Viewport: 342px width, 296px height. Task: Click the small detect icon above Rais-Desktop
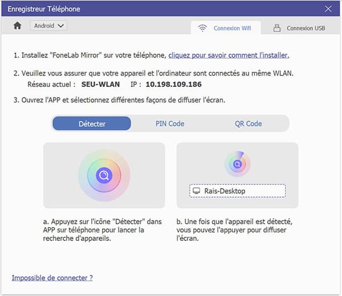point(237,164)
